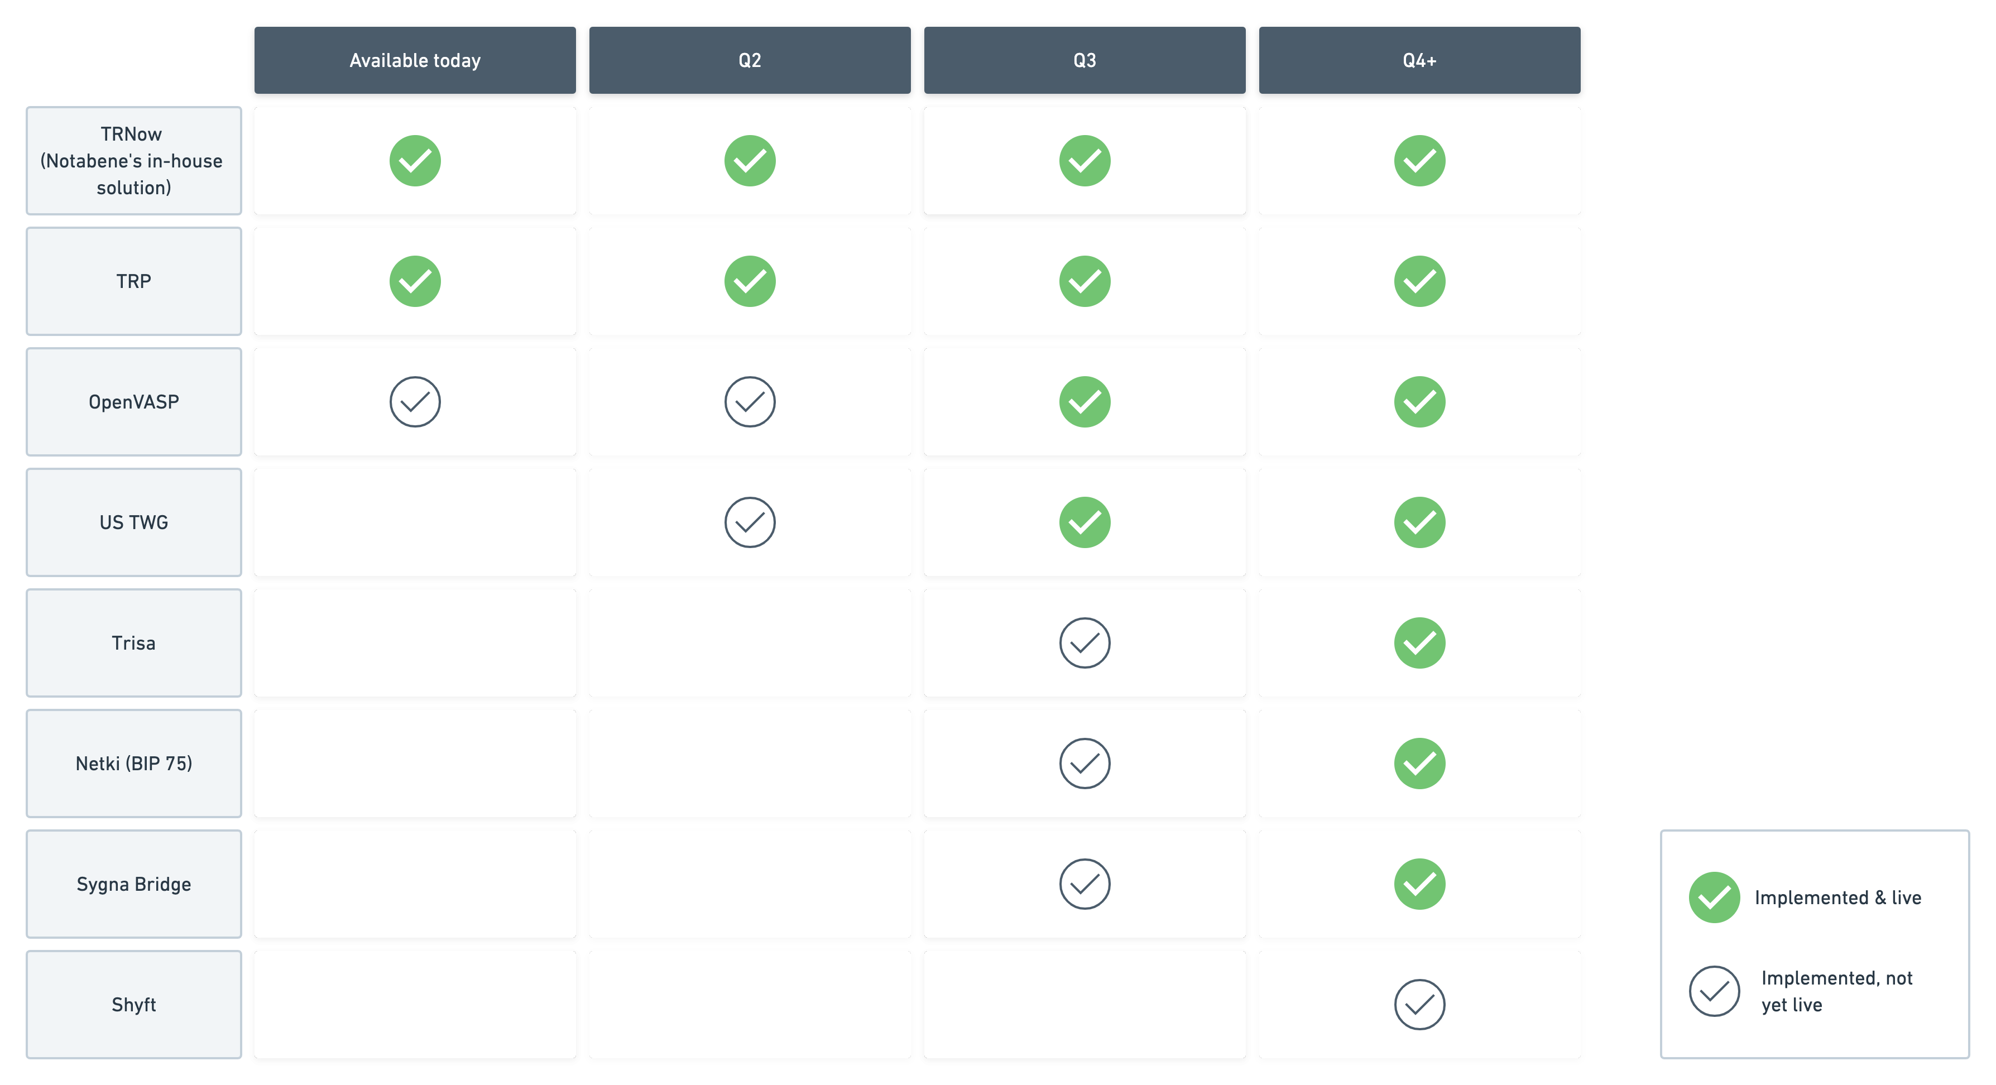Click the Shyft row label
1996x1085 pixels.
tap(133, 1005)
